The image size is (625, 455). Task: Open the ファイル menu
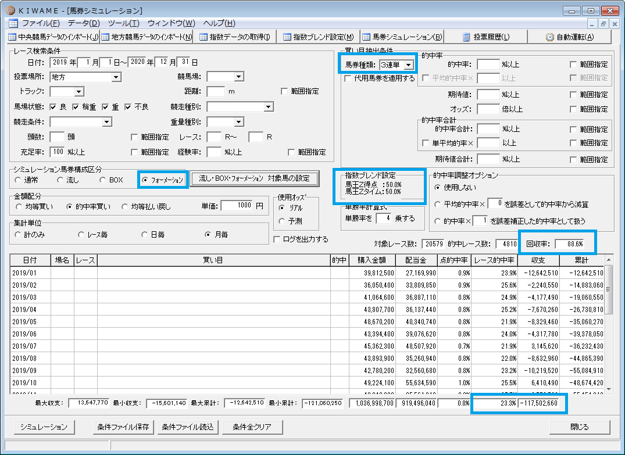point(41,23)
